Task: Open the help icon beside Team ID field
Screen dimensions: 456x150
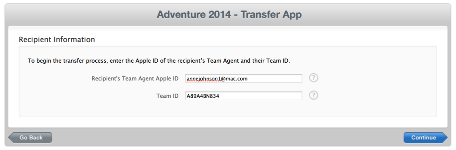Action: click(x=313, y=95)
